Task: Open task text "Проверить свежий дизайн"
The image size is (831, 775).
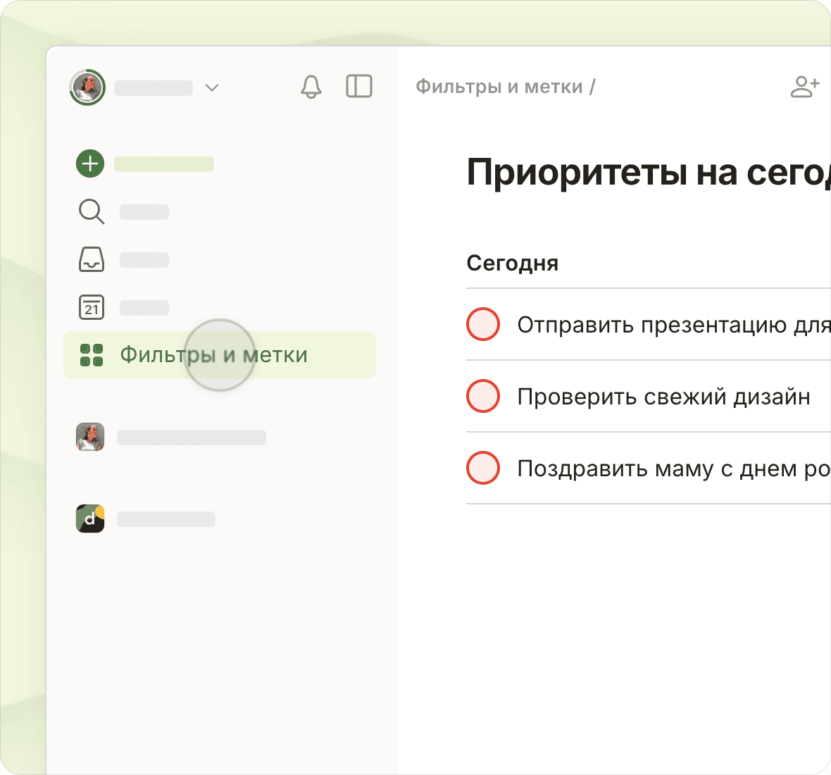Action: [x=663, y=397]
